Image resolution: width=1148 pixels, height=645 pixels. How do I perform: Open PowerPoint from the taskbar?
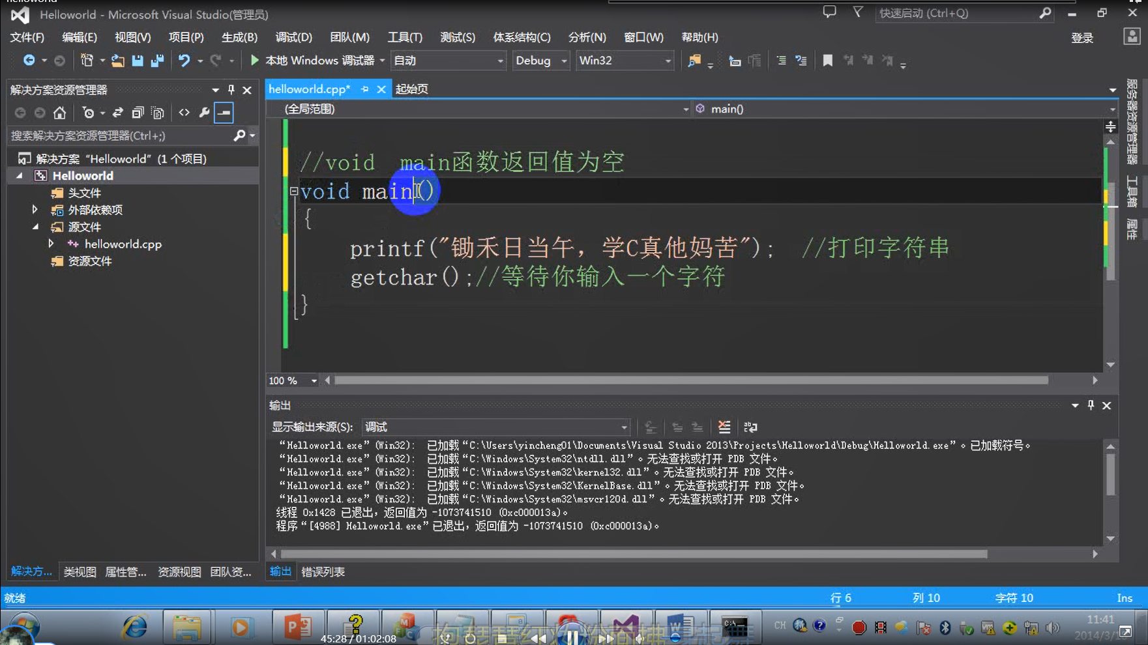click(x=298, y=627)
